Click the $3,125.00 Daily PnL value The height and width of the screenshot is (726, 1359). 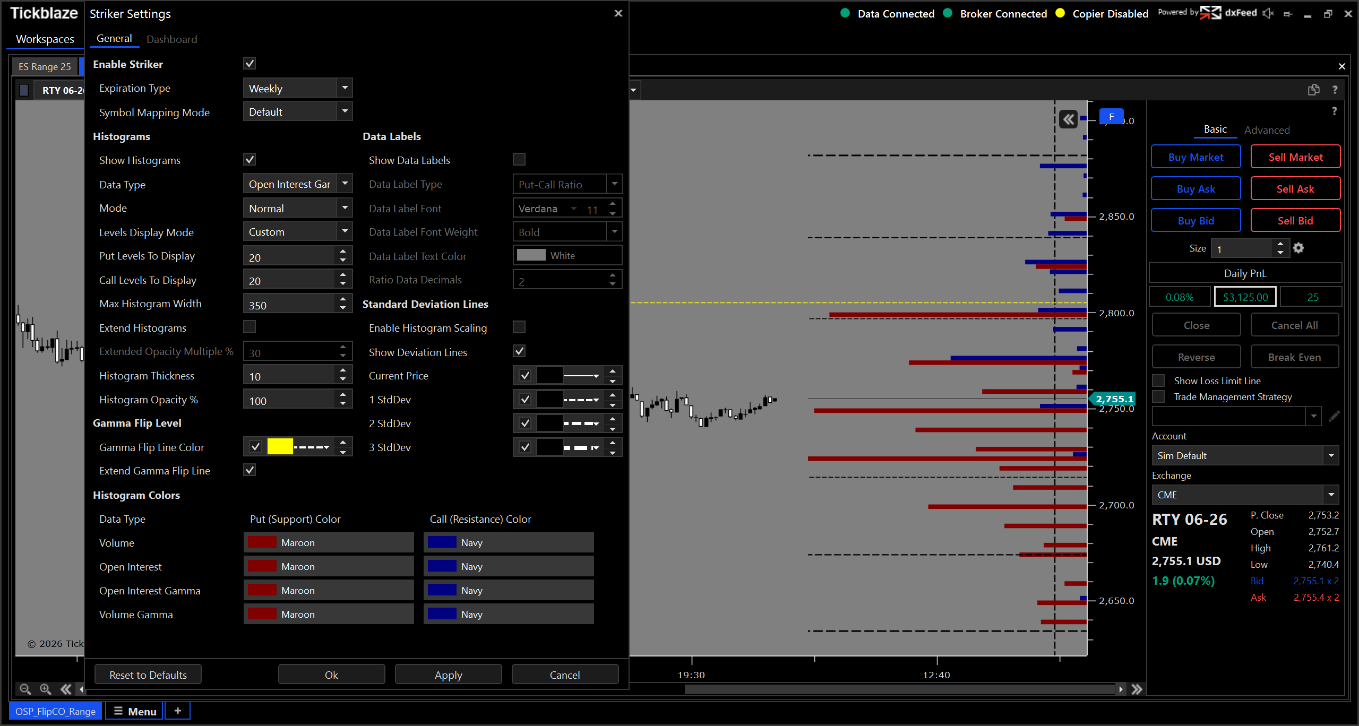(x=1245, y=297)
